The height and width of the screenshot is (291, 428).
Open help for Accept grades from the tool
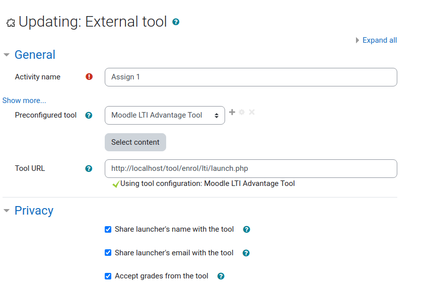tap(221, 276)
